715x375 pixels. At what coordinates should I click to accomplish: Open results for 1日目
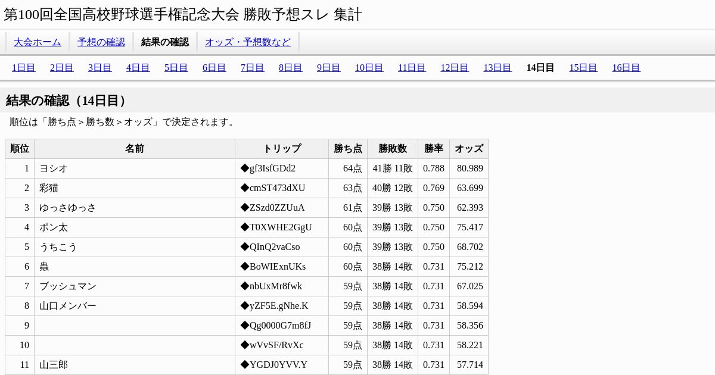pos(24,67)
